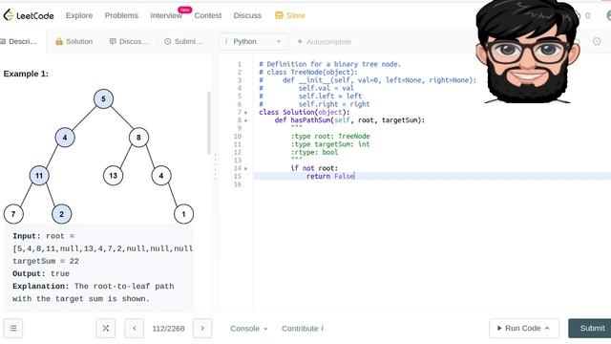The width and height of the screenshot is (611, 344).
Task: Click tree node 13 in the example image
Action: click(113, 176)
